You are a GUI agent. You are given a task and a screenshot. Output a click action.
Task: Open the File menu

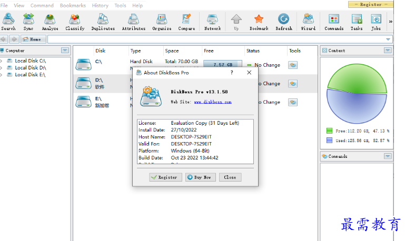point(4,5)
